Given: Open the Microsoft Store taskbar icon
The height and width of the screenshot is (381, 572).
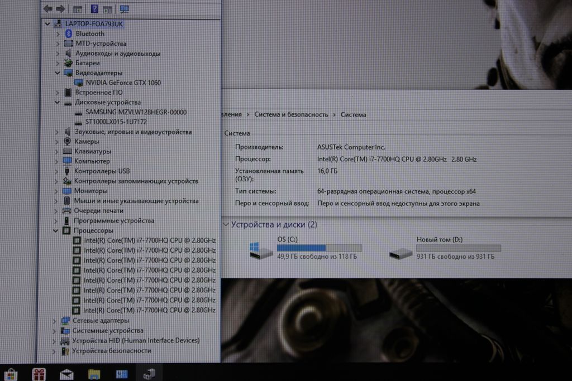Looking at the screenshot, I should pyautogui.click(x=10, y=374).
